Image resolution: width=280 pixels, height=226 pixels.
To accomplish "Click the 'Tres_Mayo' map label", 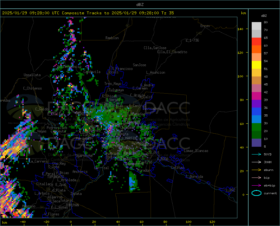I will tap(113, 84).
